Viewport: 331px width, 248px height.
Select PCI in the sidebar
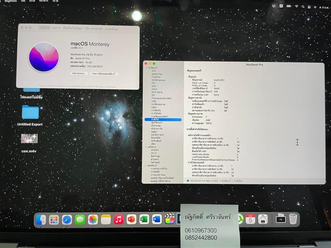(x=153, y=83)
